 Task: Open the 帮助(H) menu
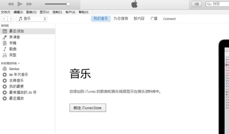pyautogui.click(x=83, y=12)
